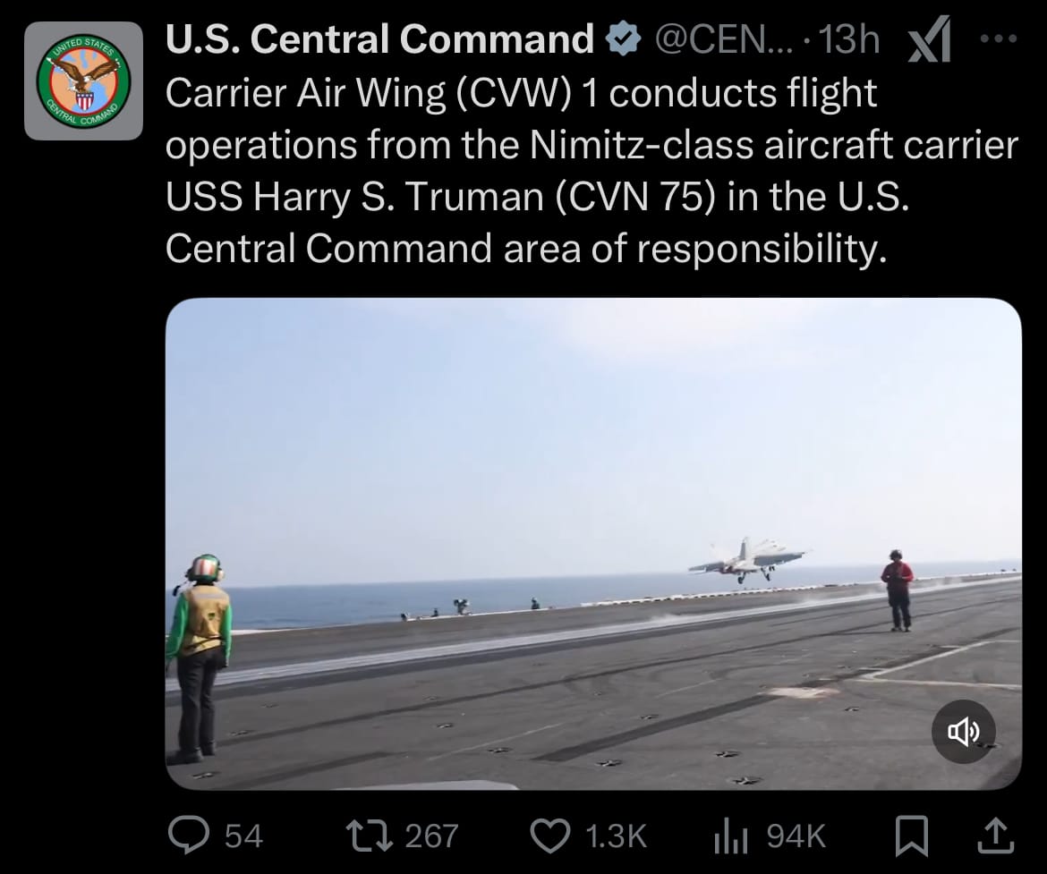Screen dimensions: 1047x874
Task: Click the blue verified checkmark badge
Action: (x=622, y=38)
